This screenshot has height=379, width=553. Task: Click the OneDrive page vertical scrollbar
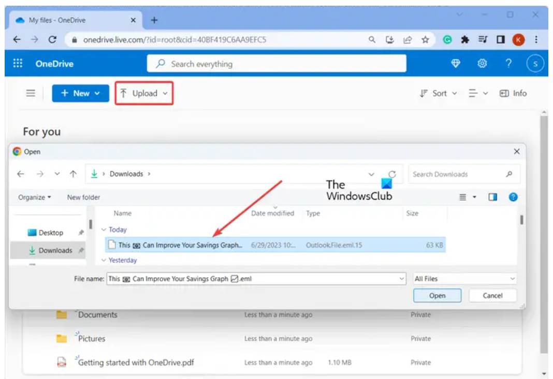coord(544,234)
